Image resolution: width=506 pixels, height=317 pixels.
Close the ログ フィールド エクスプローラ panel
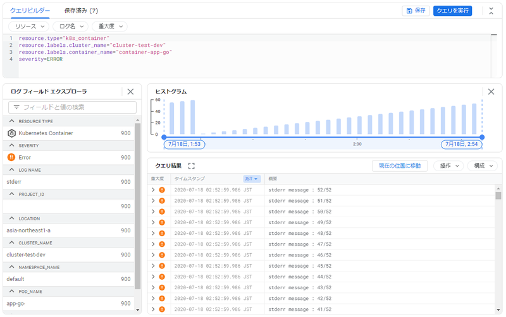click(130, 92)
